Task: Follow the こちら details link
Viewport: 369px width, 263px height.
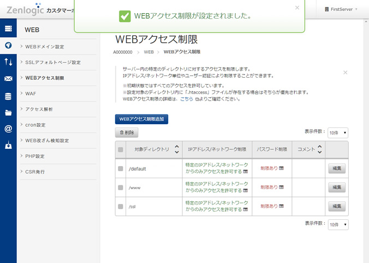Action: click(x=187, y=99)
